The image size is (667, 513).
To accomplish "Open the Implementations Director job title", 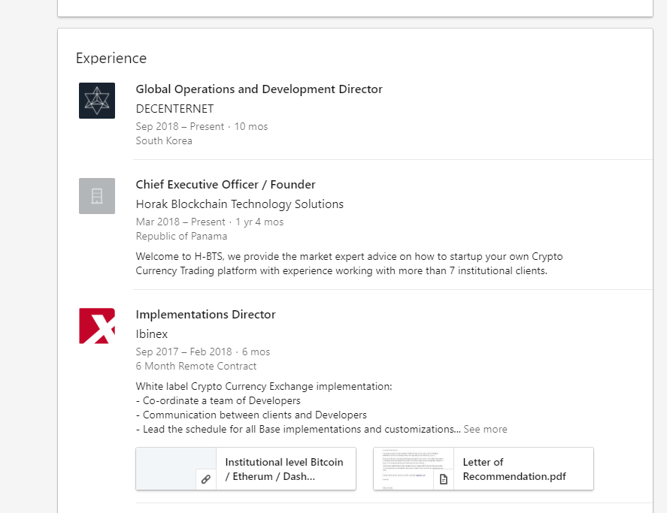I will pyautogui.click(x=205, y=315).
